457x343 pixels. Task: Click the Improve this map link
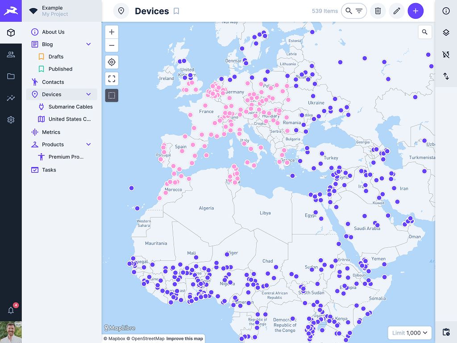point(184,339)
